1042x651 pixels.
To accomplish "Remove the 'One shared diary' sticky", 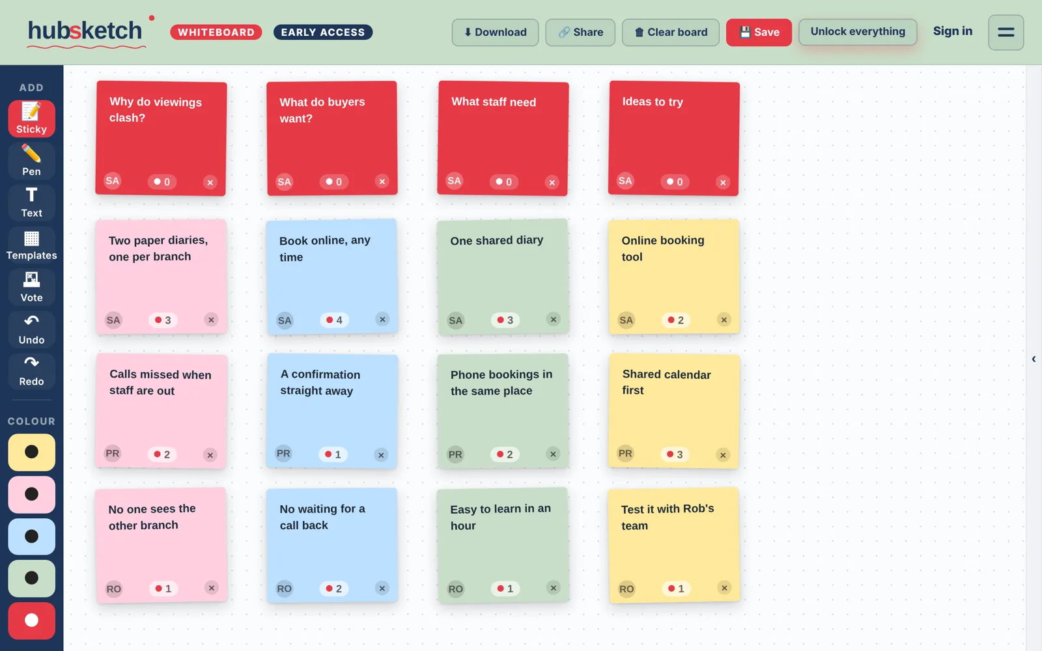I will (553, 319).
